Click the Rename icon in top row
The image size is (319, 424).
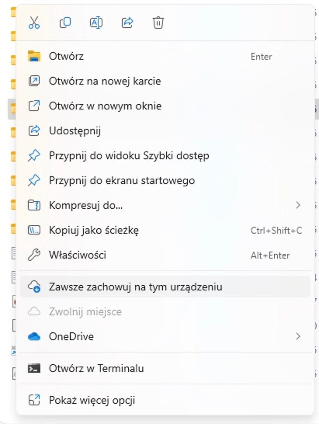click(96, 23)
